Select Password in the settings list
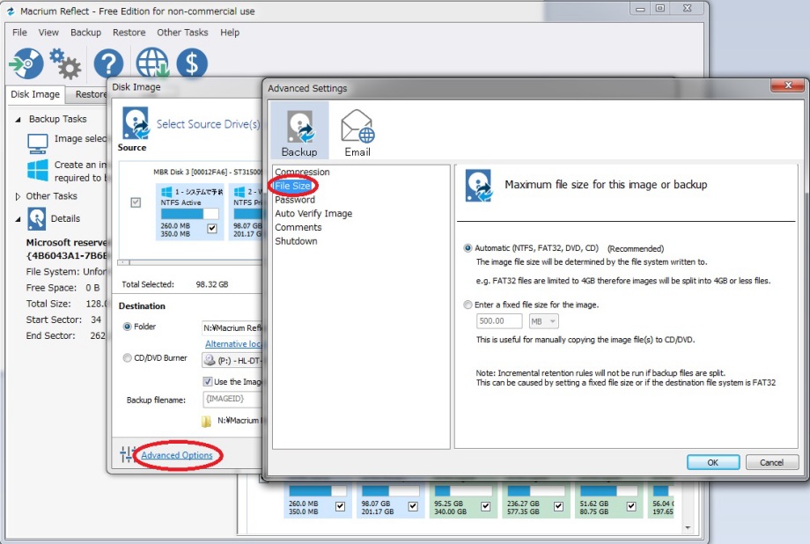 pos(294,200)
